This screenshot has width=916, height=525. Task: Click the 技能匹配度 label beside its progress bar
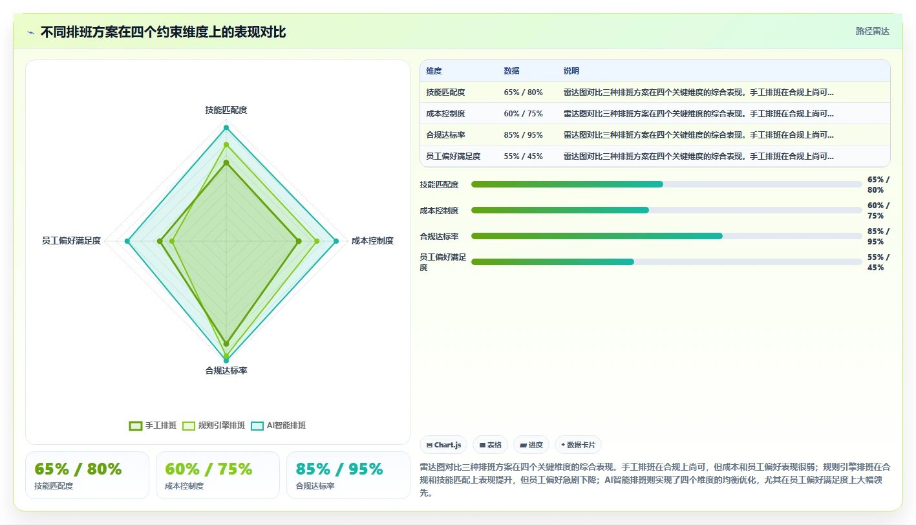pos(439,185)
